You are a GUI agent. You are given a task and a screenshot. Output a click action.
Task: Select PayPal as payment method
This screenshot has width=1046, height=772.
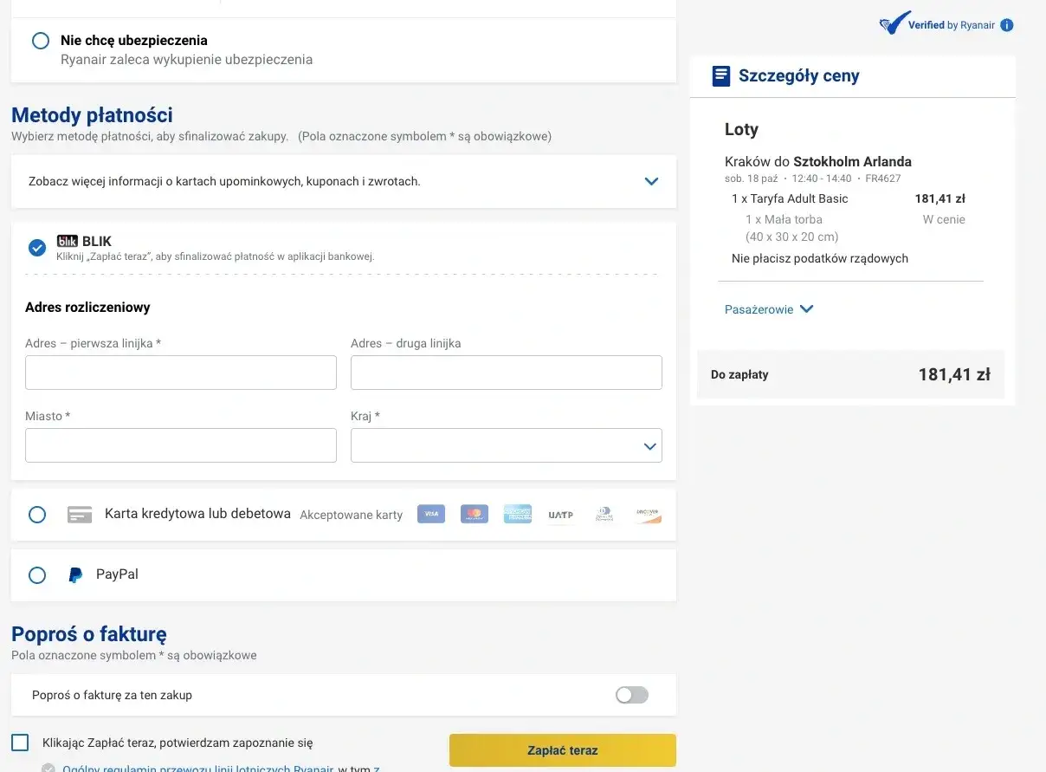pos(37,574)
